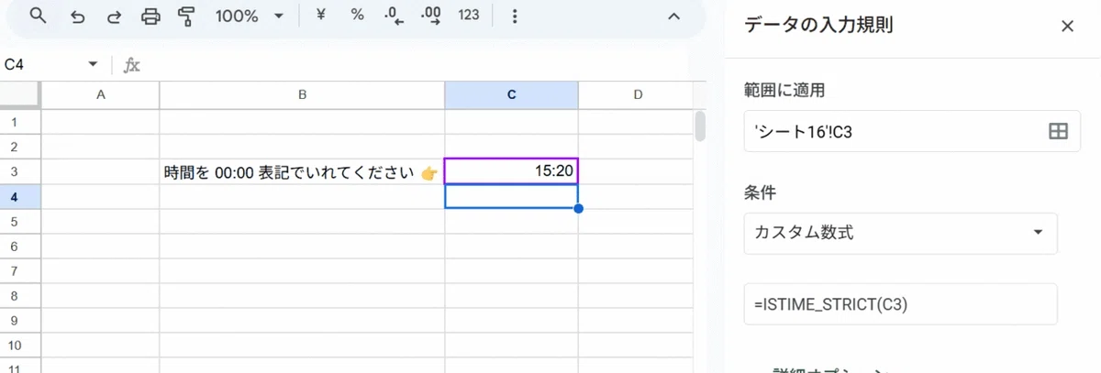Select the column C header
Image resolution: width=1101 pixels, height=373 pixels.
(511, 95)
